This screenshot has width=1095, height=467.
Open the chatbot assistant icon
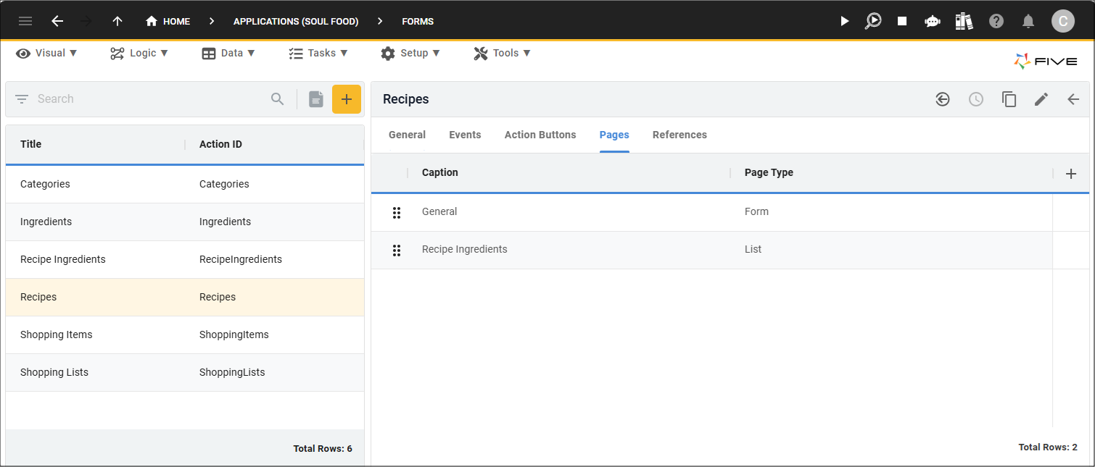coord(932,21)
